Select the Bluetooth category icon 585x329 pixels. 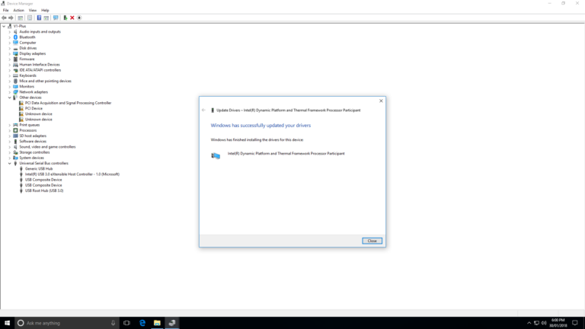15,37
